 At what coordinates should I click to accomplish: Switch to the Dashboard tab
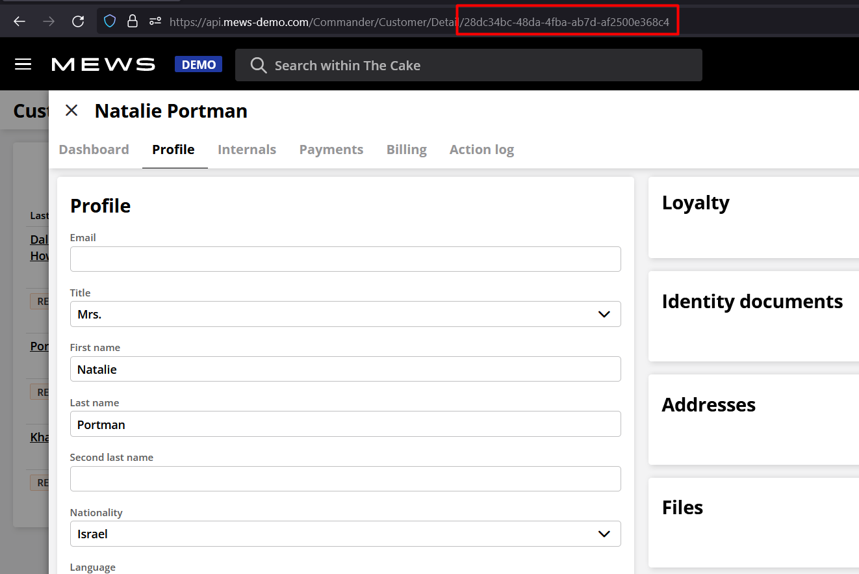click(94, 150)
